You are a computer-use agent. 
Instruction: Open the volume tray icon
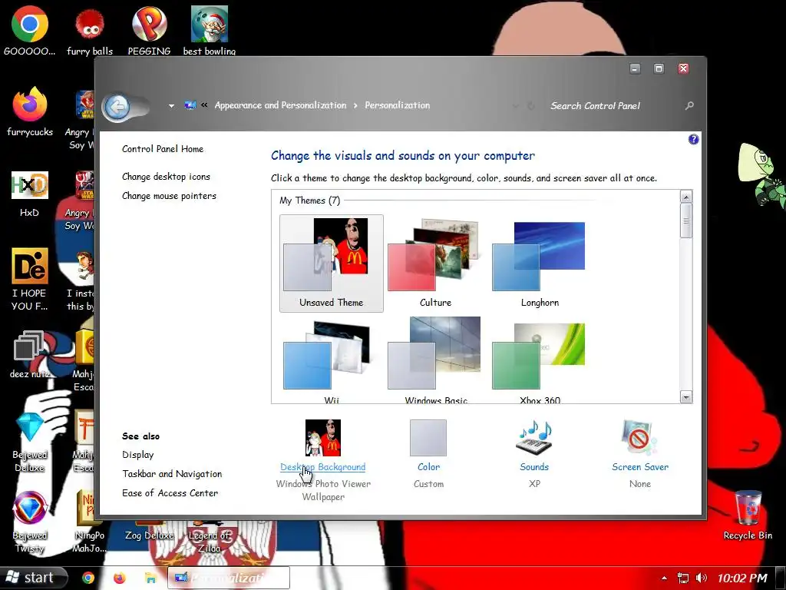click(702, 578)
